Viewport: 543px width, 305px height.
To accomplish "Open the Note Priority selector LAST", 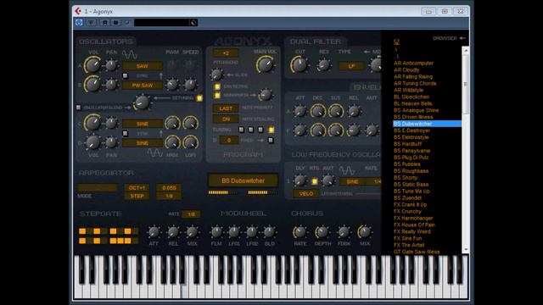I will pos(226,108).
